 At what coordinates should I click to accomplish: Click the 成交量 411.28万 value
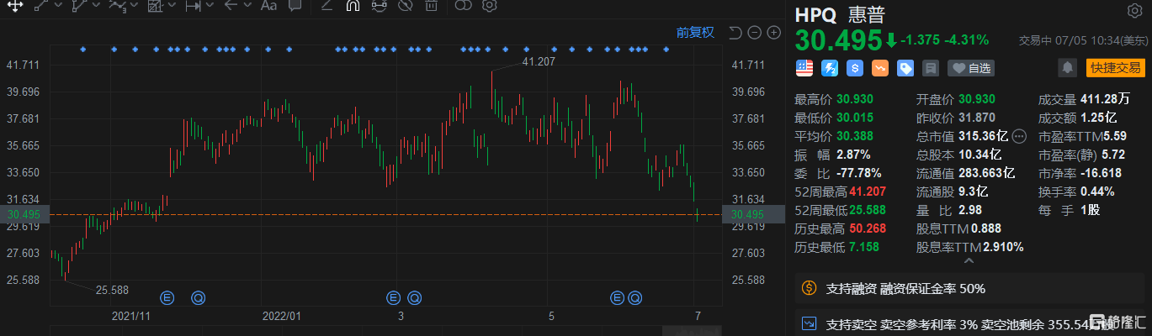click(1105, 99)
